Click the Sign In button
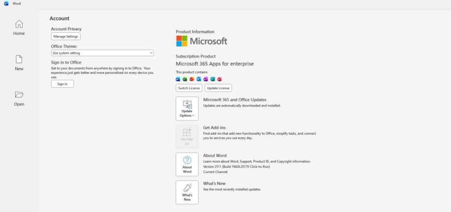 [x=62, y=84]
